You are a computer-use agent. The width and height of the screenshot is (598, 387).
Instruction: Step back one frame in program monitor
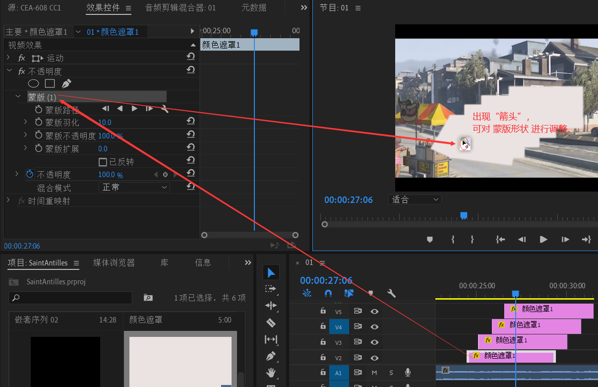pos(522,239)
